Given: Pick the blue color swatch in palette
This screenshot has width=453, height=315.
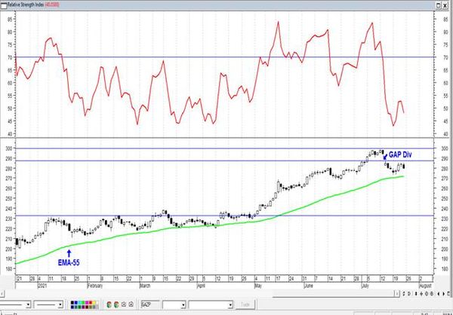Looking at the screenshot, I should pyautogui.click(x=76, y=303).
